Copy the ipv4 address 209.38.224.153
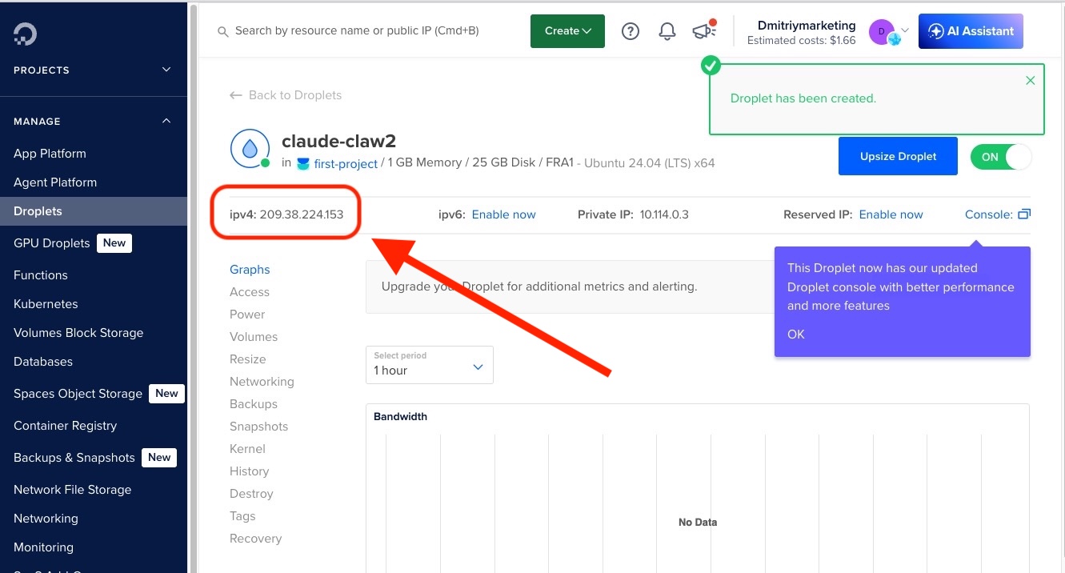1065x573 pixels. point(302,214)
